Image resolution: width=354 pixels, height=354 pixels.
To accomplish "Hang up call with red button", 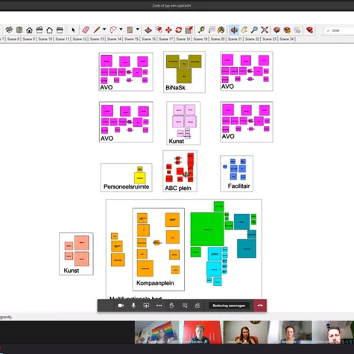I will click(260, 306).
